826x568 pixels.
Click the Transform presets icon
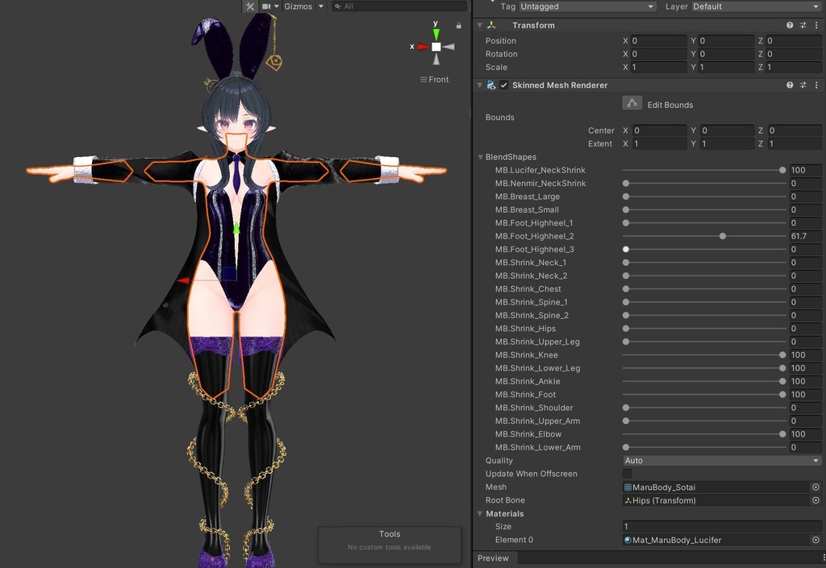click(x=803, y=25)
